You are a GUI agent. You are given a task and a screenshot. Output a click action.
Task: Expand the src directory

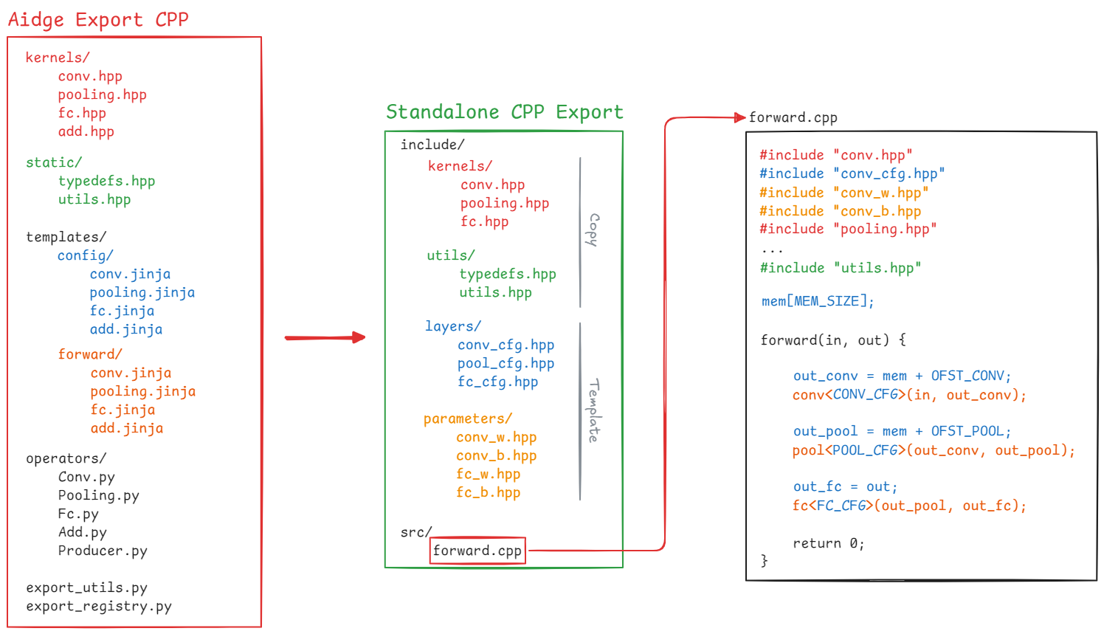[x=418, y=531]
